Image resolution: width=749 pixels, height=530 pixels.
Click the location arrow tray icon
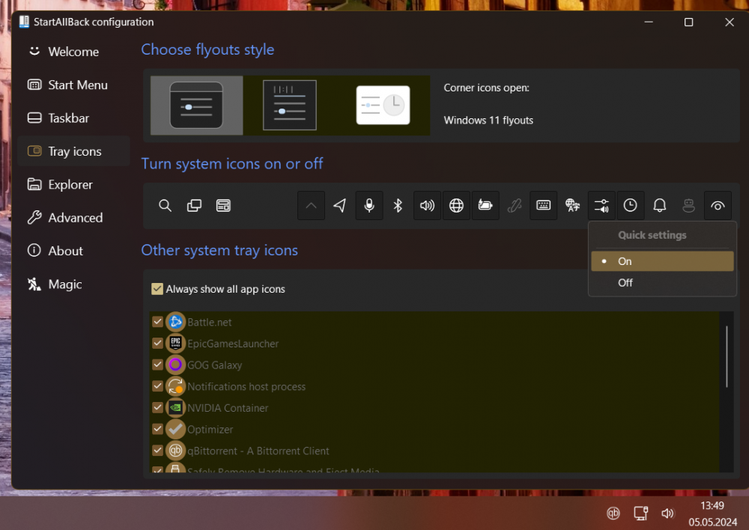point(339,205)
